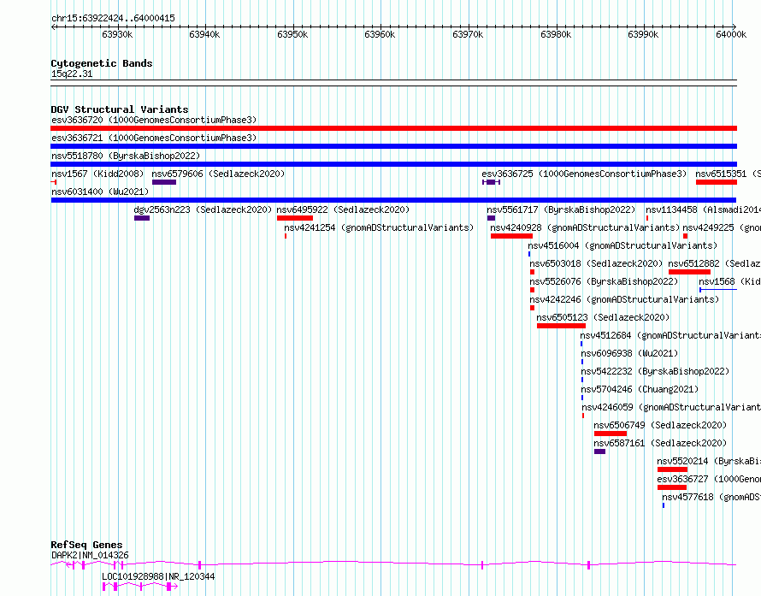Open the nsv1134458 Alsmadi variant label

click(x=703, y=209)
